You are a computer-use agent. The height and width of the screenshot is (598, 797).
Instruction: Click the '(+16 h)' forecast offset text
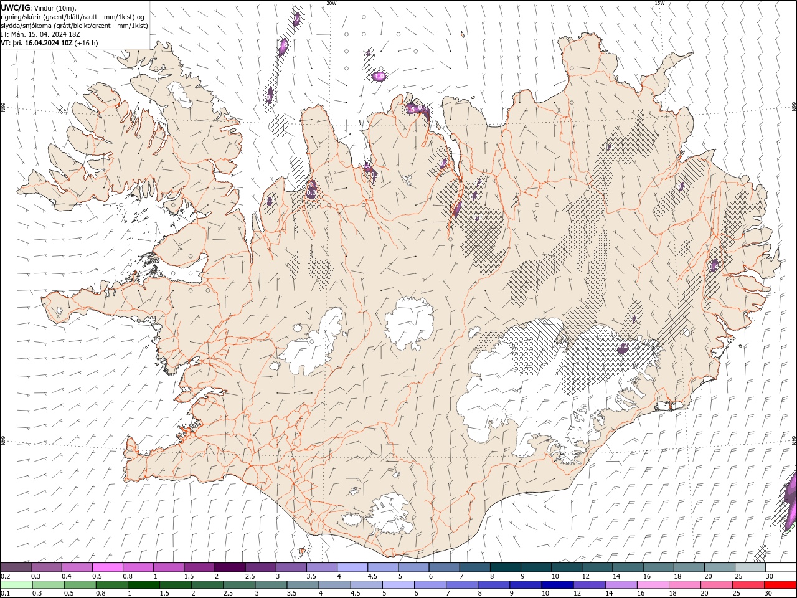pyautogui.click(x=86, y=43)
